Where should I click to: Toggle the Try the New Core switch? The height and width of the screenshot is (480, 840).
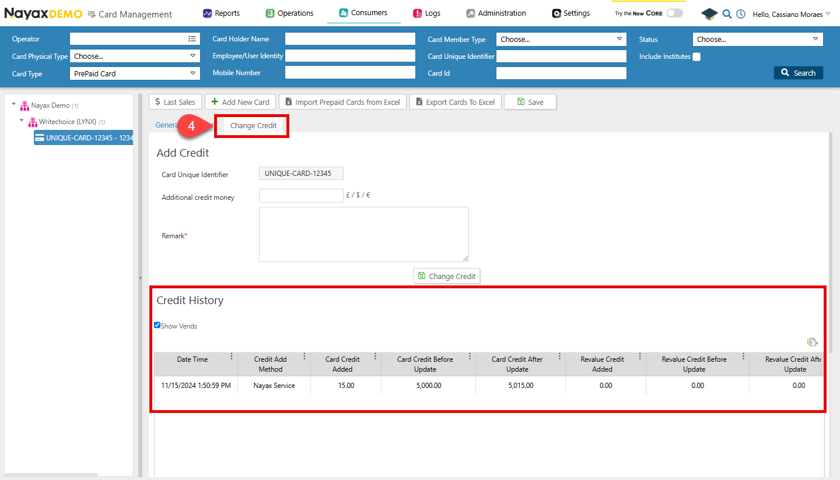674,13
